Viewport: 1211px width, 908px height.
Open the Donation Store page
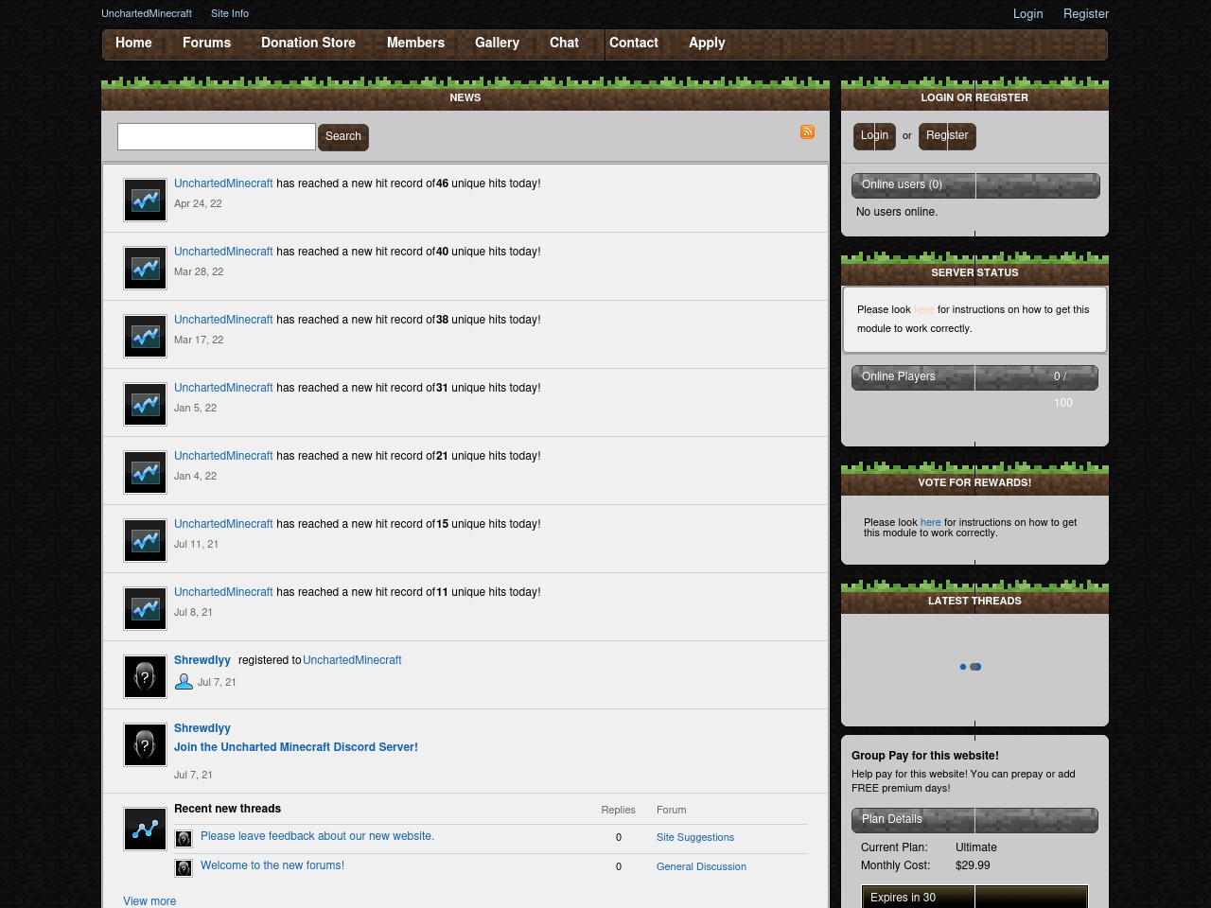tap(308, 43)
